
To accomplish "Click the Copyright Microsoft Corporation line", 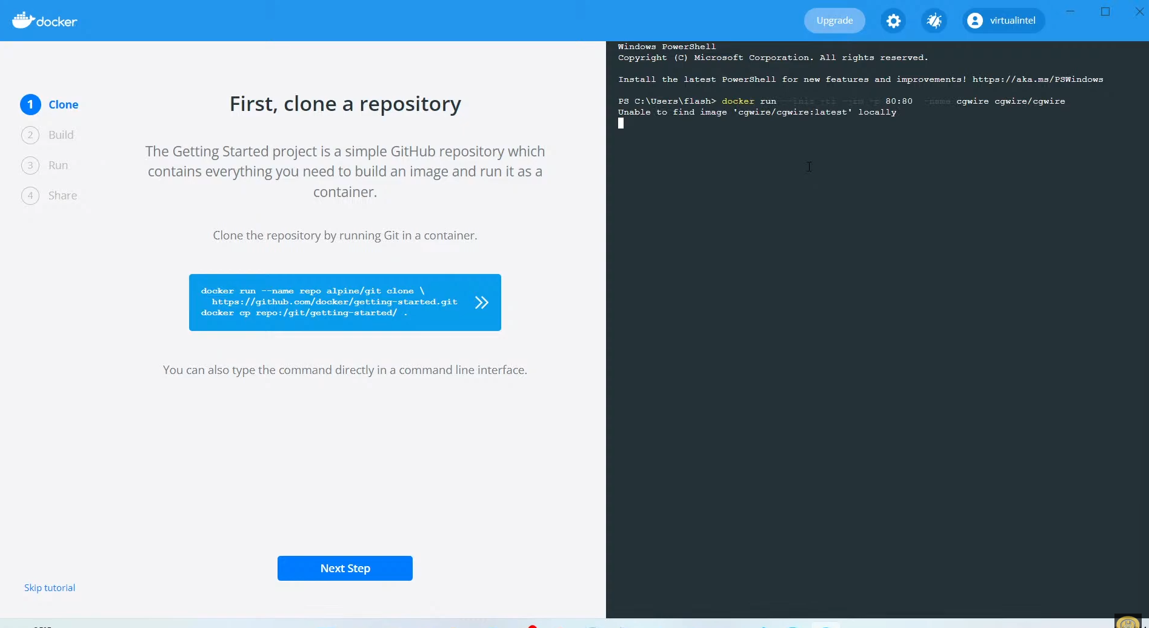I will pos(773,58).
